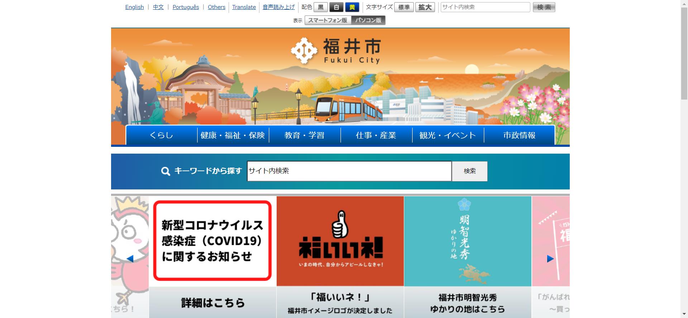Open the 健康・福祉・保険 menu
This screenshot has width=688, height=318.
[233, 135]
